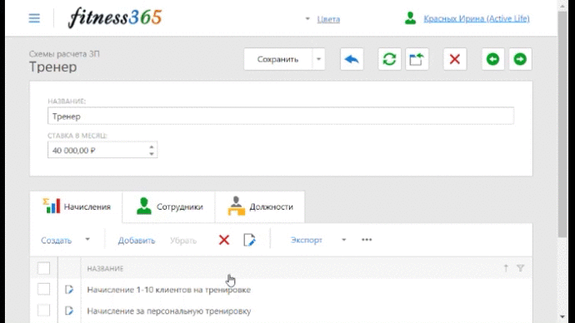
Task: Switch to the Начисления tab
Action: (x=77, y=207)
